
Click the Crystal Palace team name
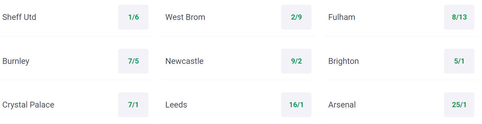[x=28, y=105]
